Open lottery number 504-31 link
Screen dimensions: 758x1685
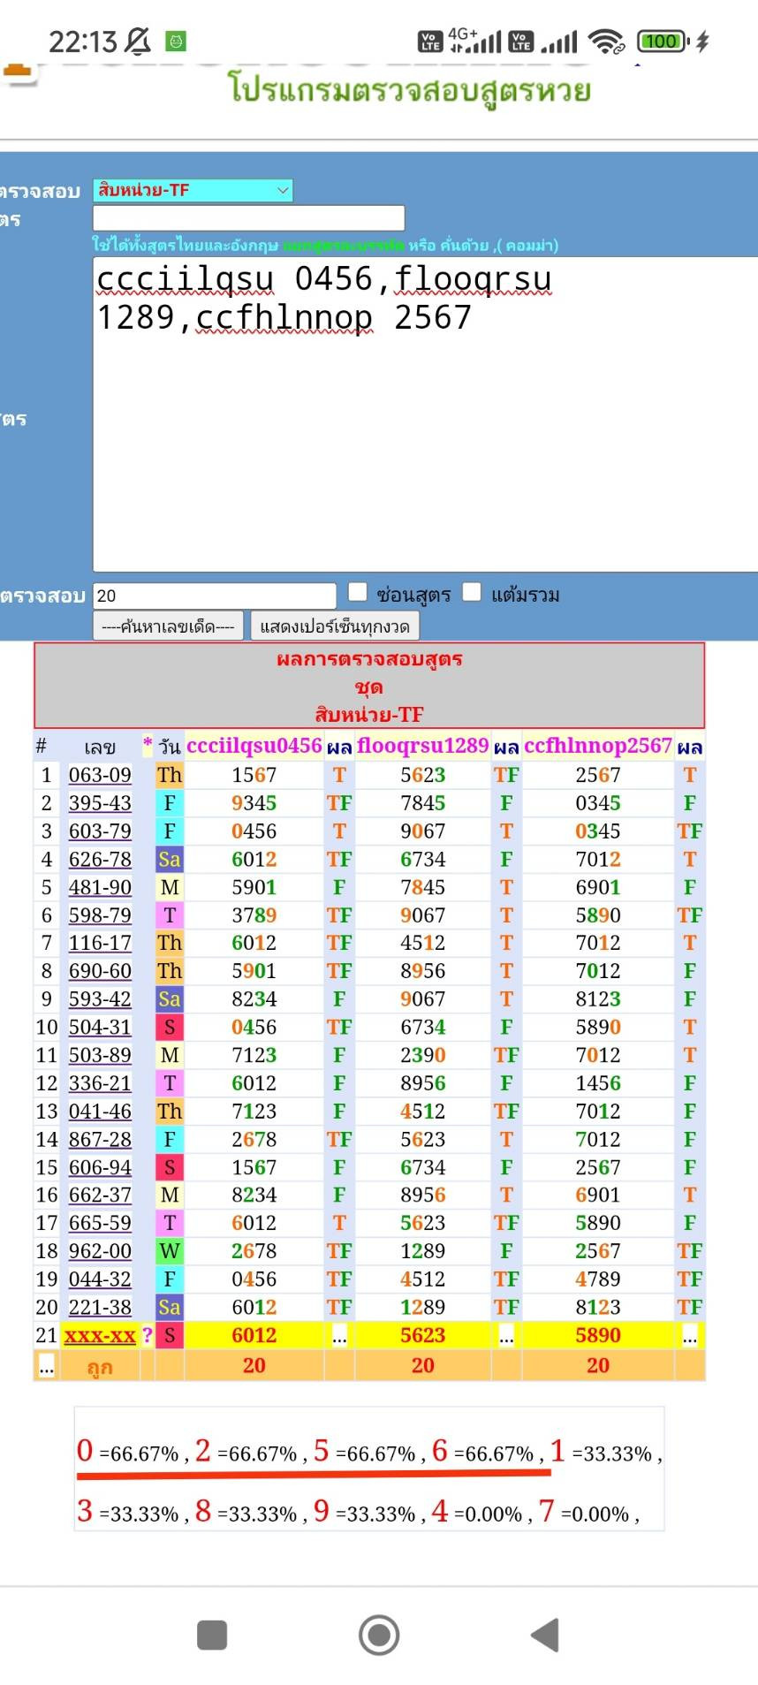(x=100, y=1027)
